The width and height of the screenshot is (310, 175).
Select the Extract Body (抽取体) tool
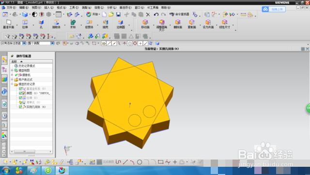pyautogui.click(x=56, y=24)
